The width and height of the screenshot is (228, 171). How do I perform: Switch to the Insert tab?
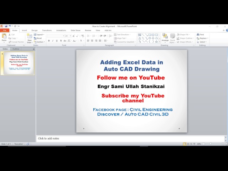(24, 30)
